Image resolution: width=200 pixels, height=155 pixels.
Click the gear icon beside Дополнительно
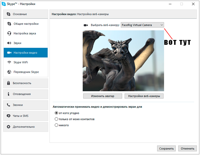(x=8, y=127)
